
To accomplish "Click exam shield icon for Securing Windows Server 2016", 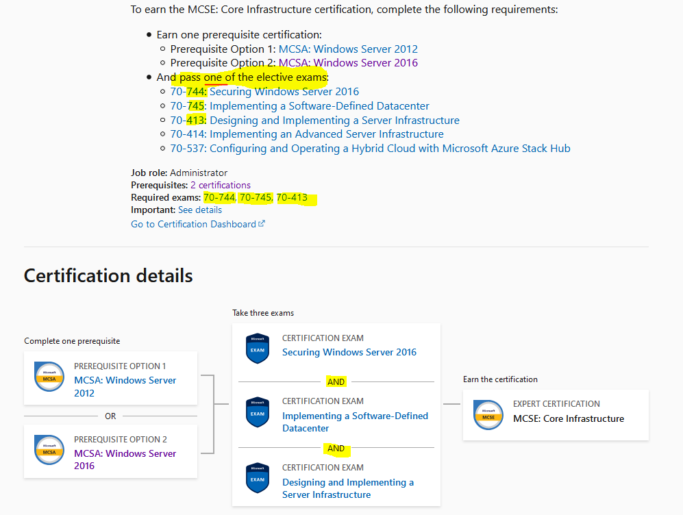I will point(258,349).
